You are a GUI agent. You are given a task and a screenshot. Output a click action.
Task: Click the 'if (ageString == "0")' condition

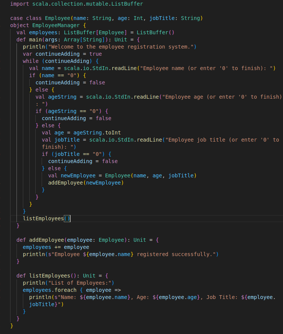[68, 111]
